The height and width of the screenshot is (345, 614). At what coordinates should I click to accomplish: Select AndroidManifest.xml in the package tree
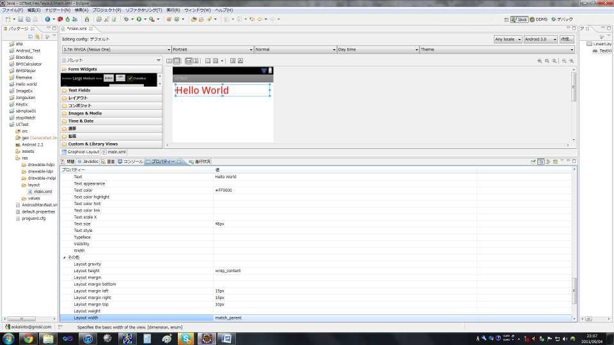[40, 204]
